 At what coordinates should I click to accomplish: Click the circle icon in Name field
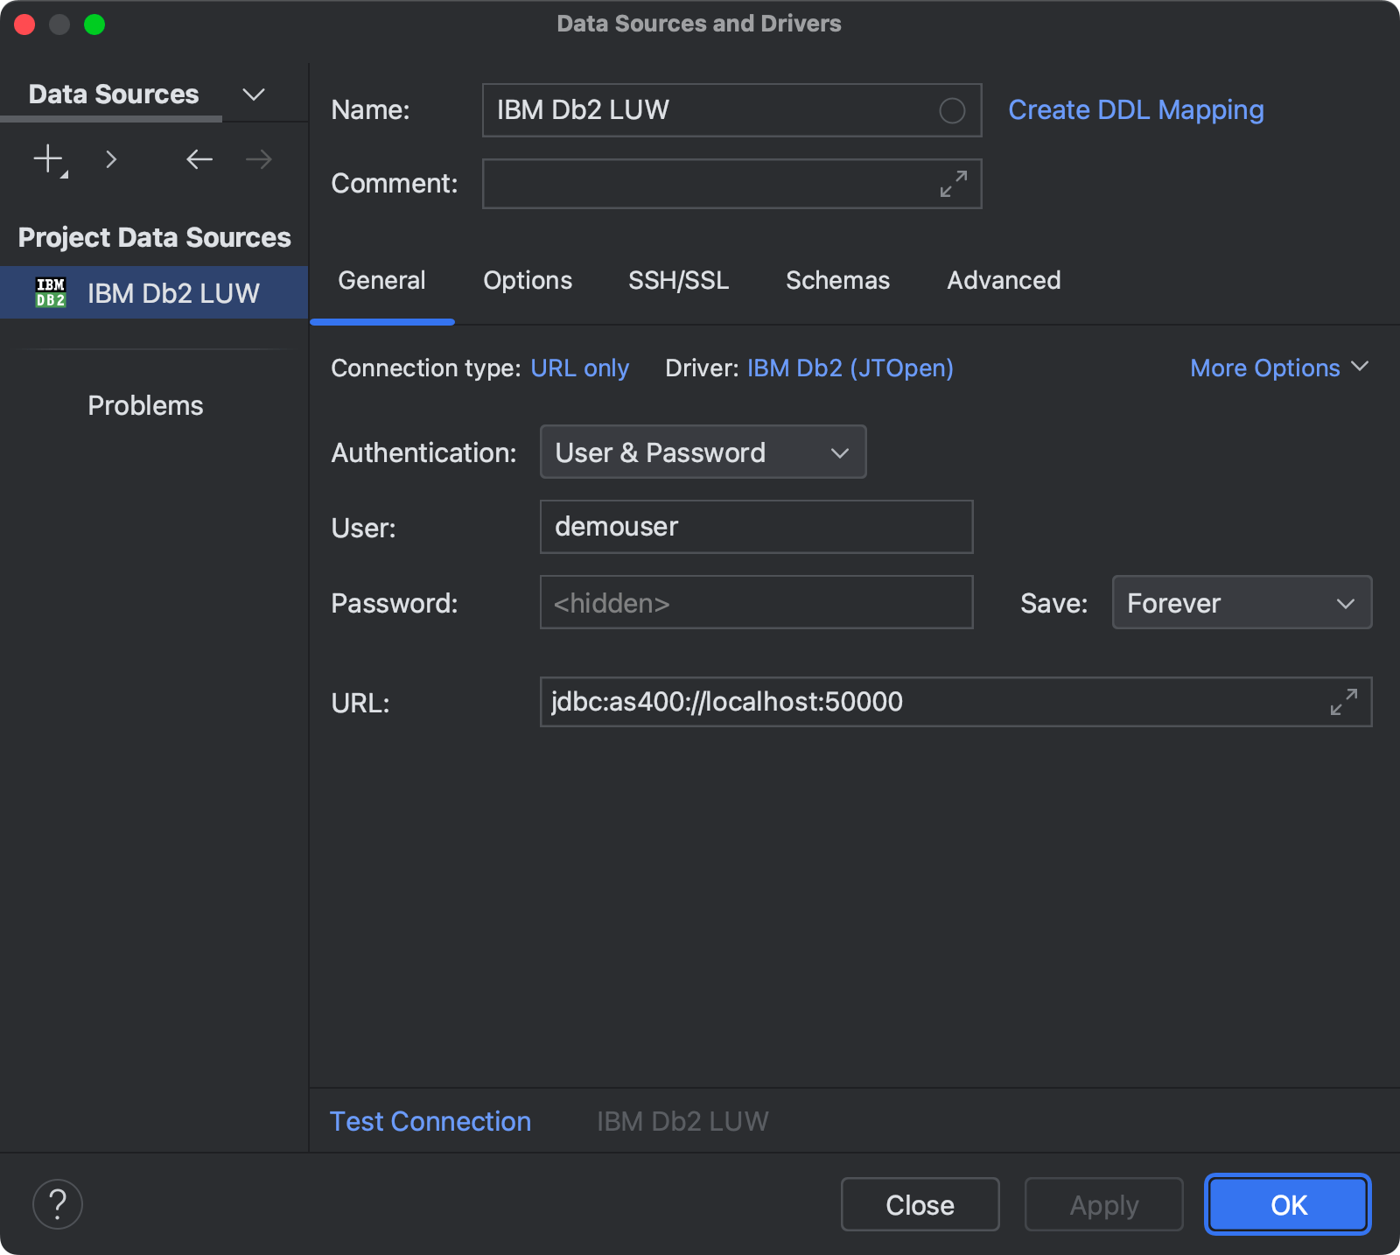click(951, 110)
